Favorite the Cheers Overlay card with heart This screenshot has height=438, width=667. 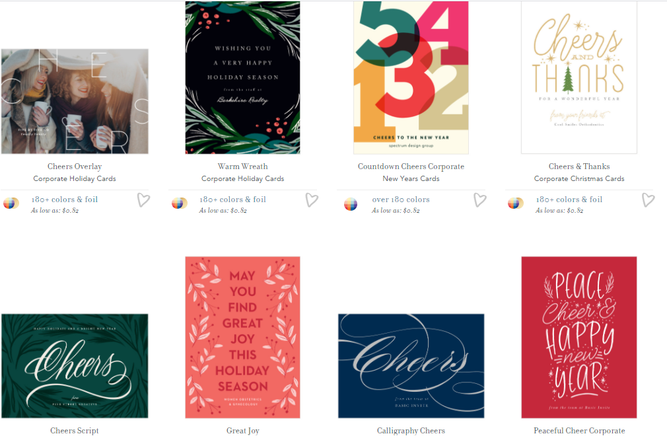pos(143,200)
